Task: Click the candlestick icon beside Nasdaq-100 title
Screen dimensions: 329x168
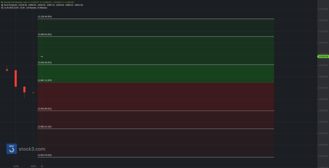Action: (2, 2)
